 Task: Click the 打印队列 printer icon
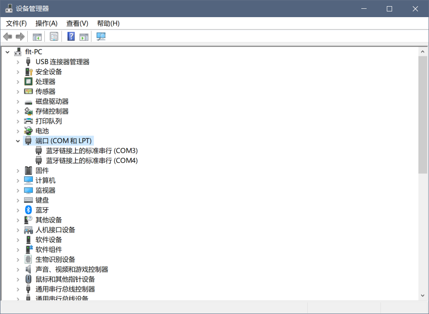point(29,121)
